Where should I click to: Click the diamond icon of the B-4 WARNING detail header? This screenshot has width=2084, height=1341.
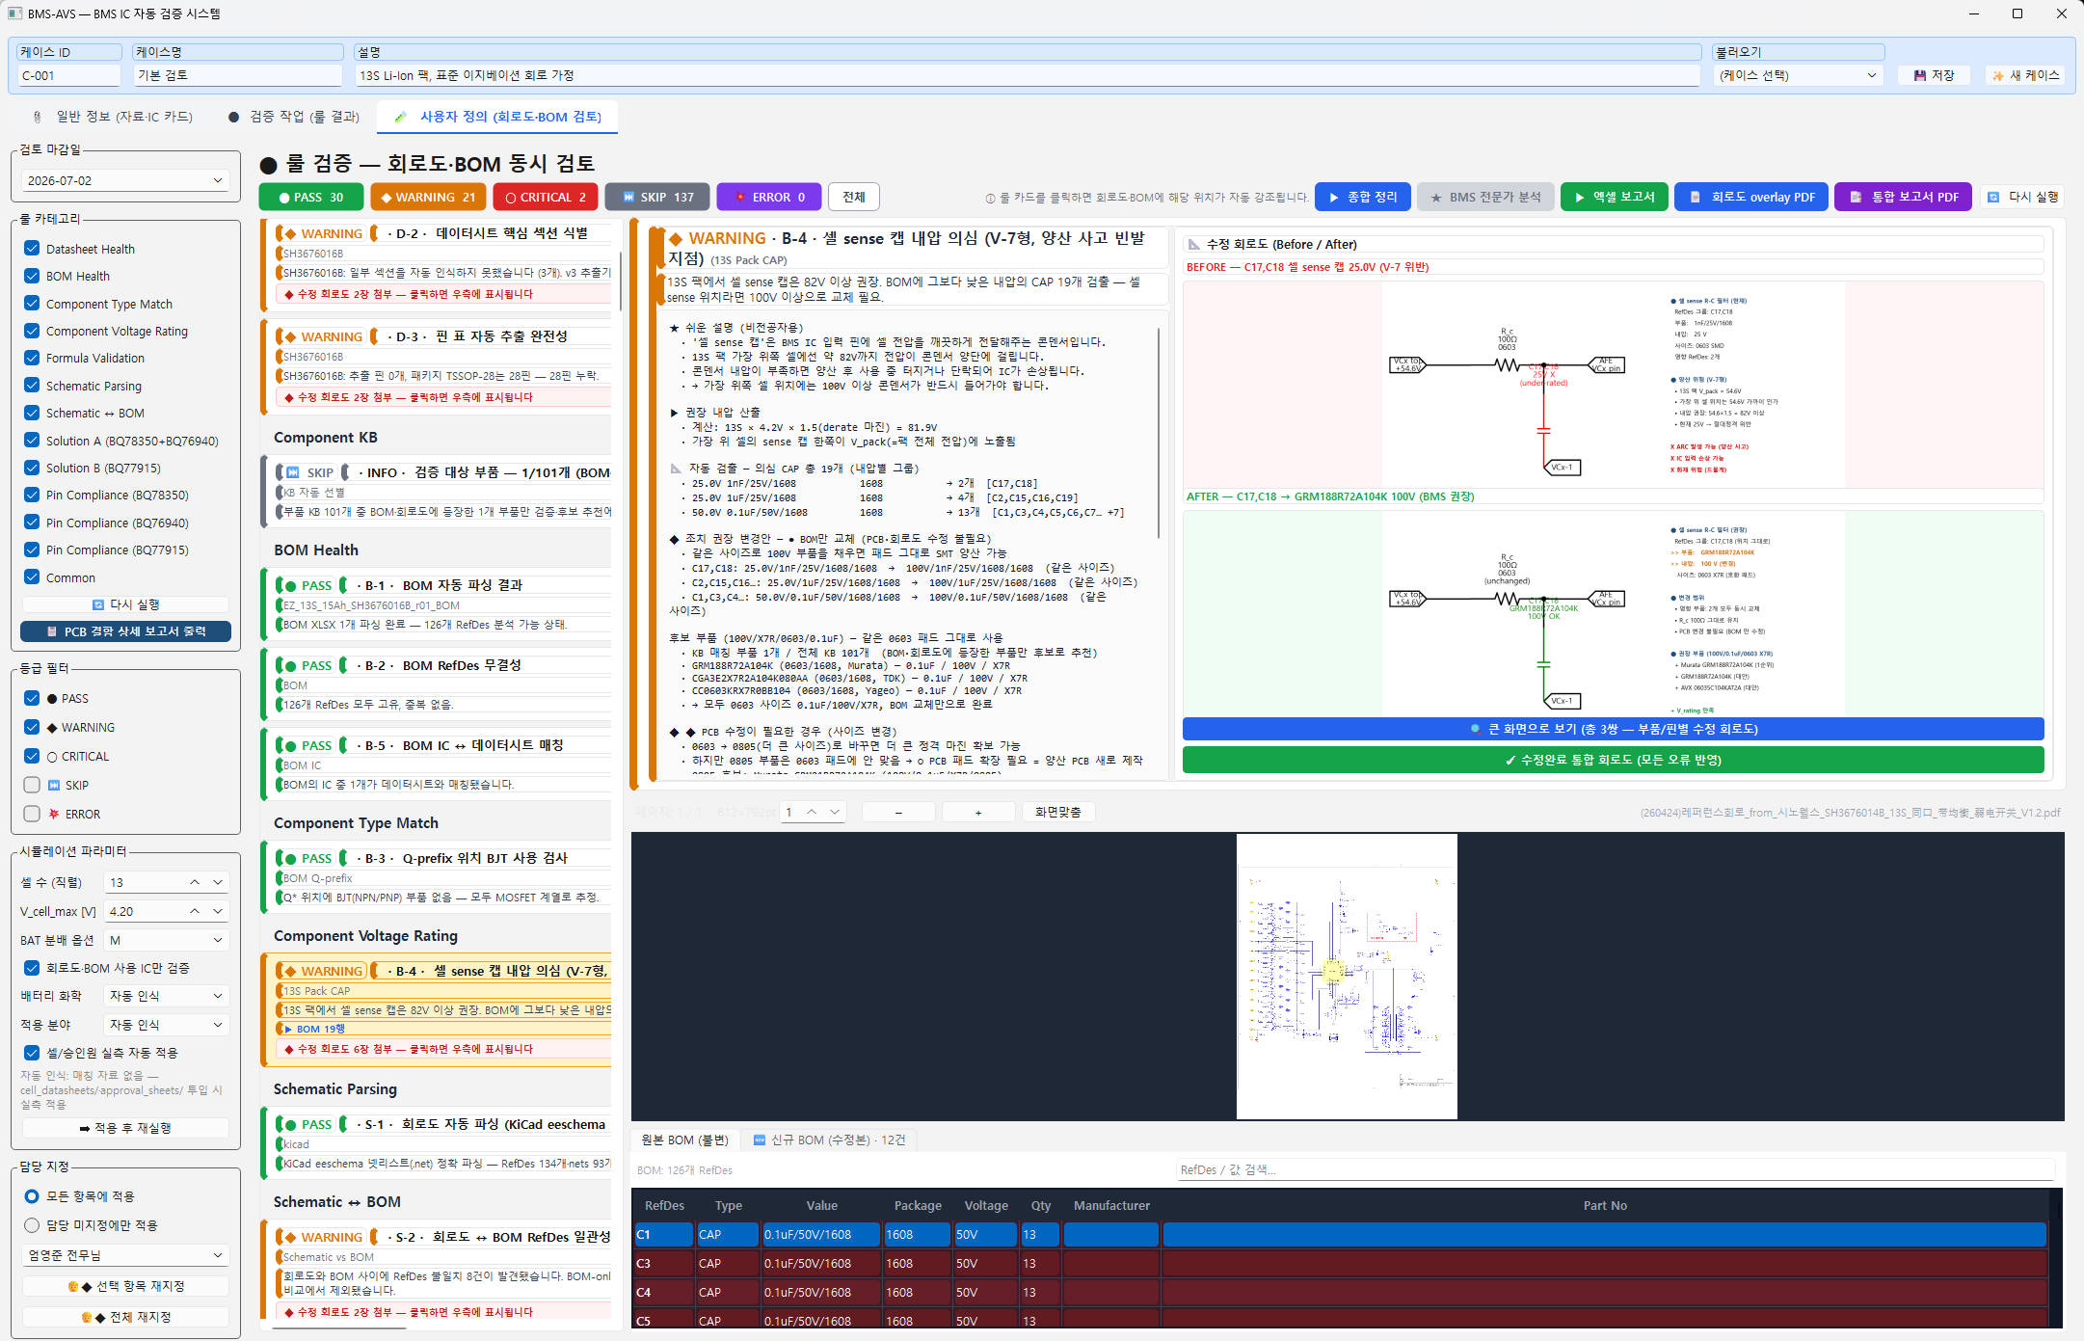(676, 239)
